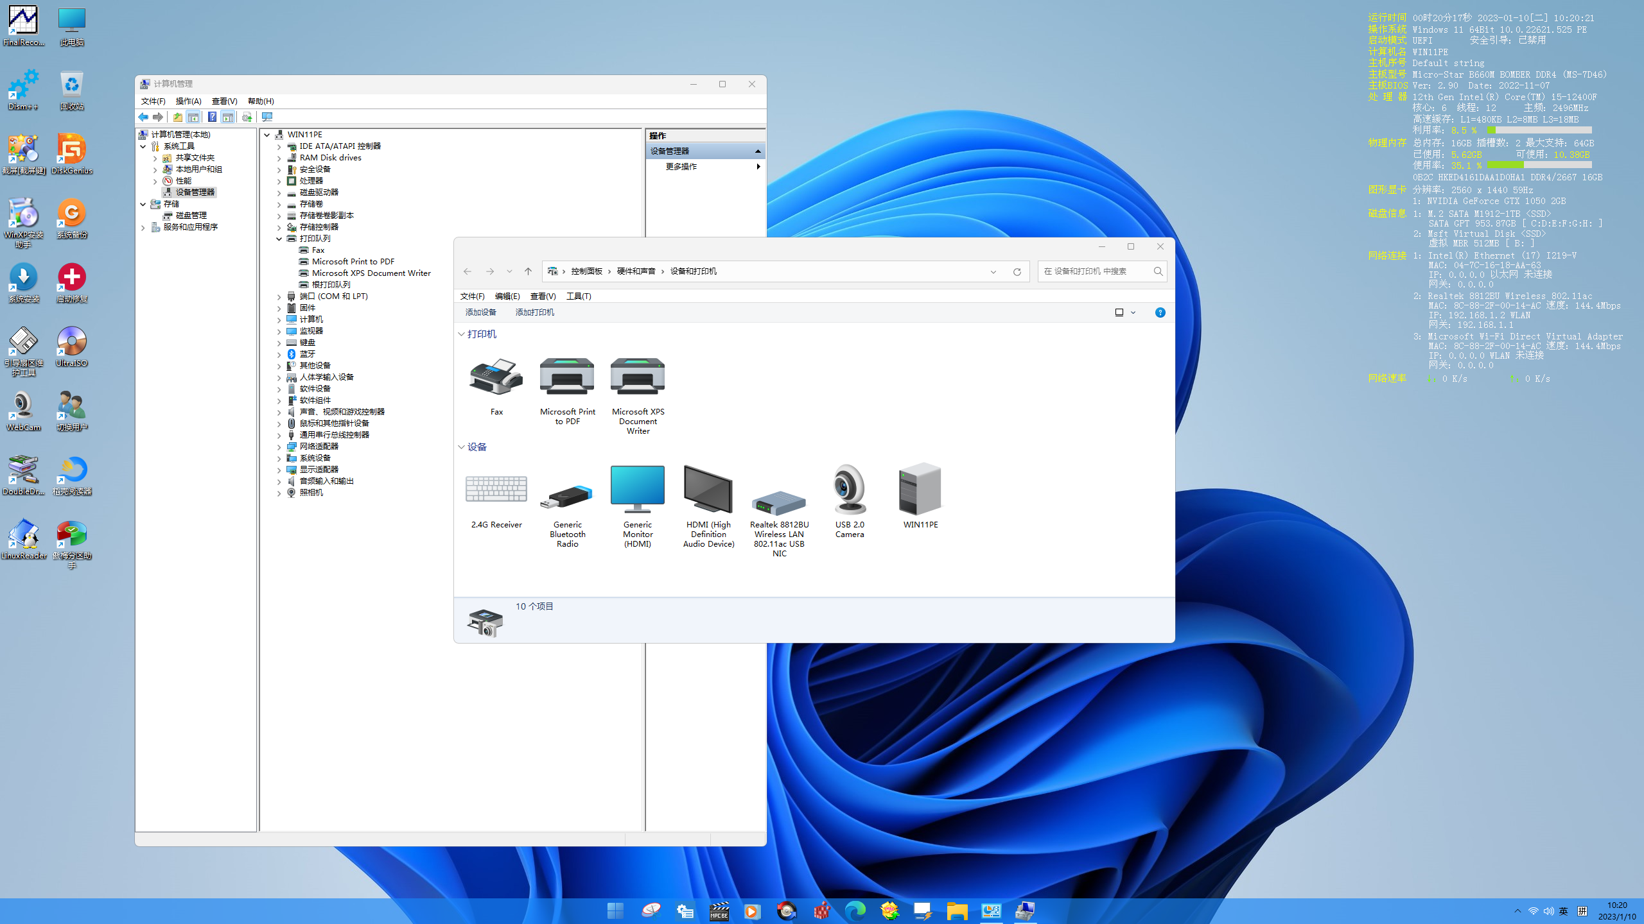Open 操作(A) menu in Computer Management

[x=188, y=101]
